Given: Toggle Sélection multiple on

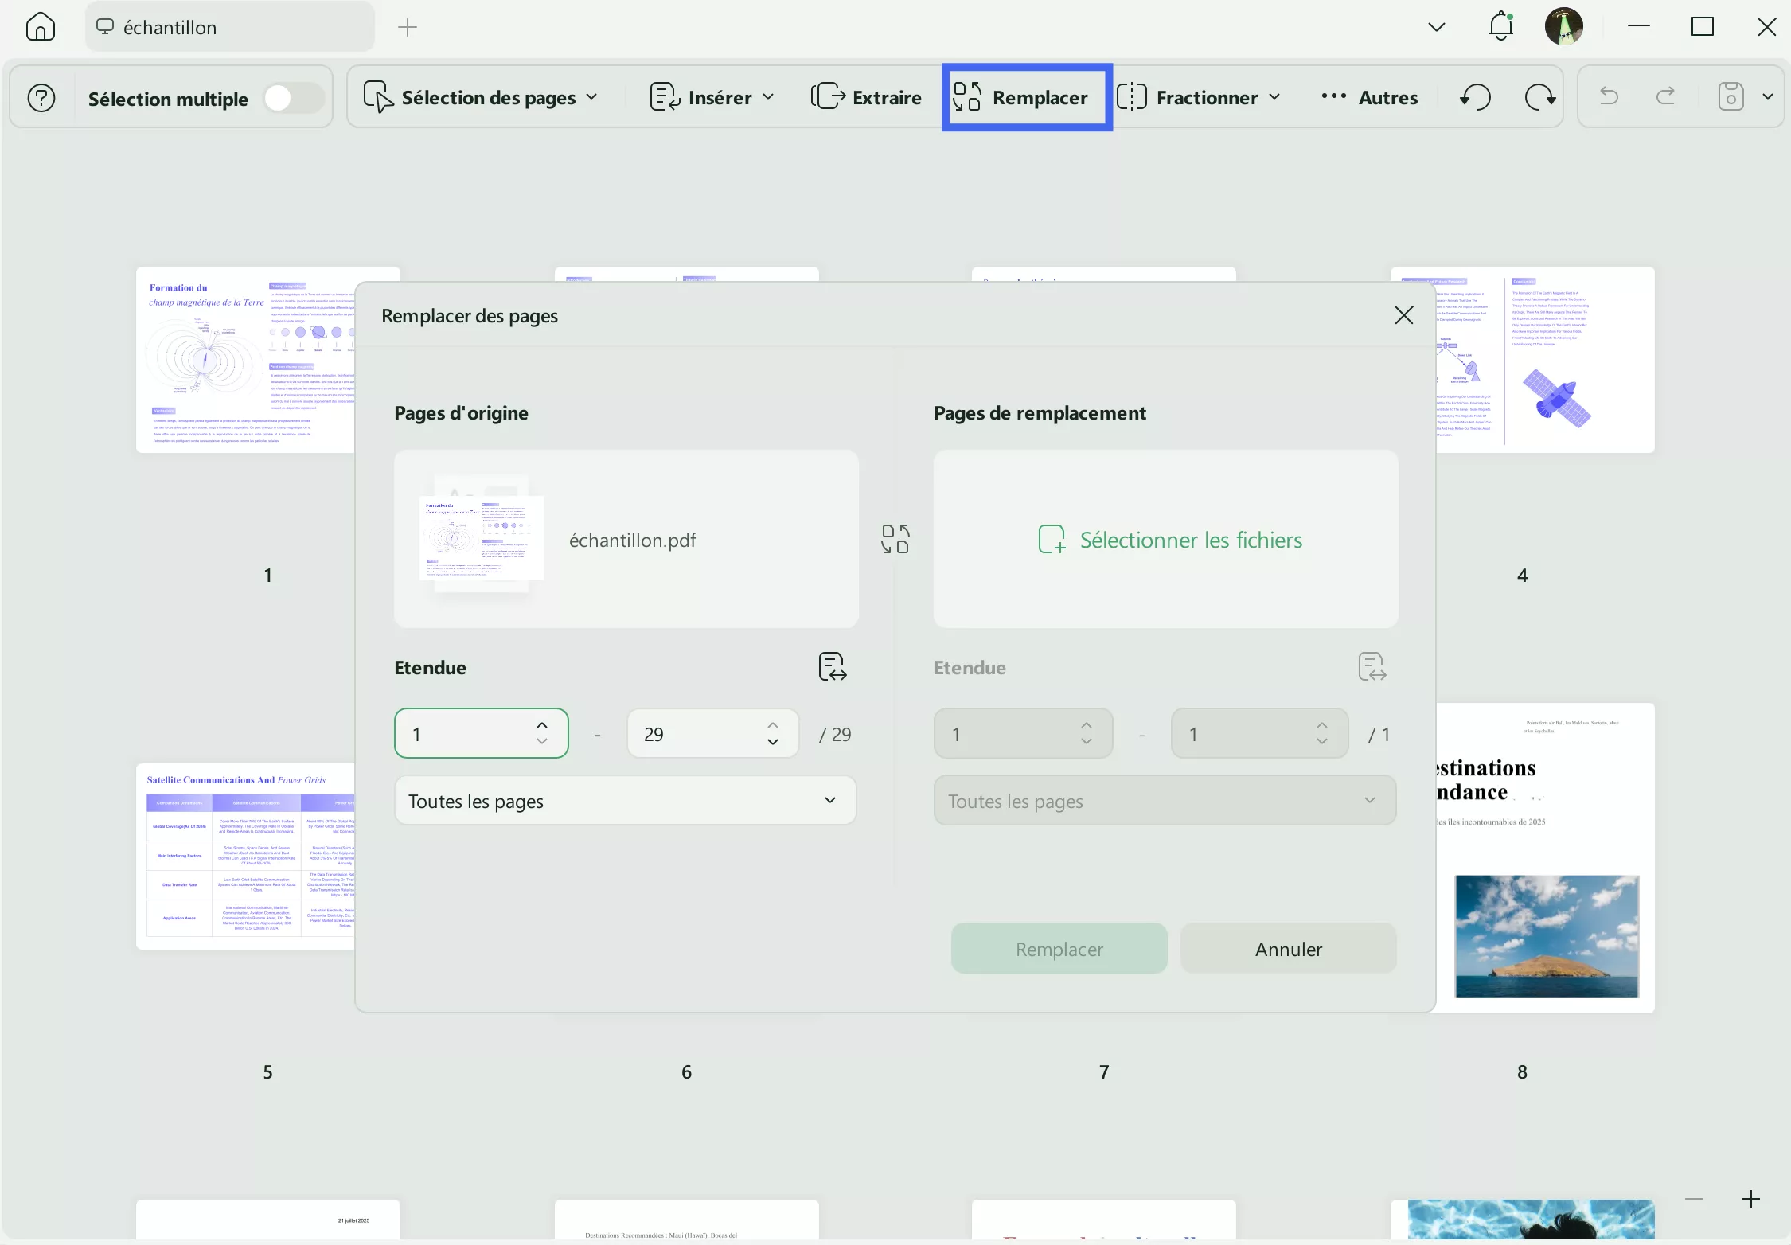Looking at the screenshot, I should point(292,96).
